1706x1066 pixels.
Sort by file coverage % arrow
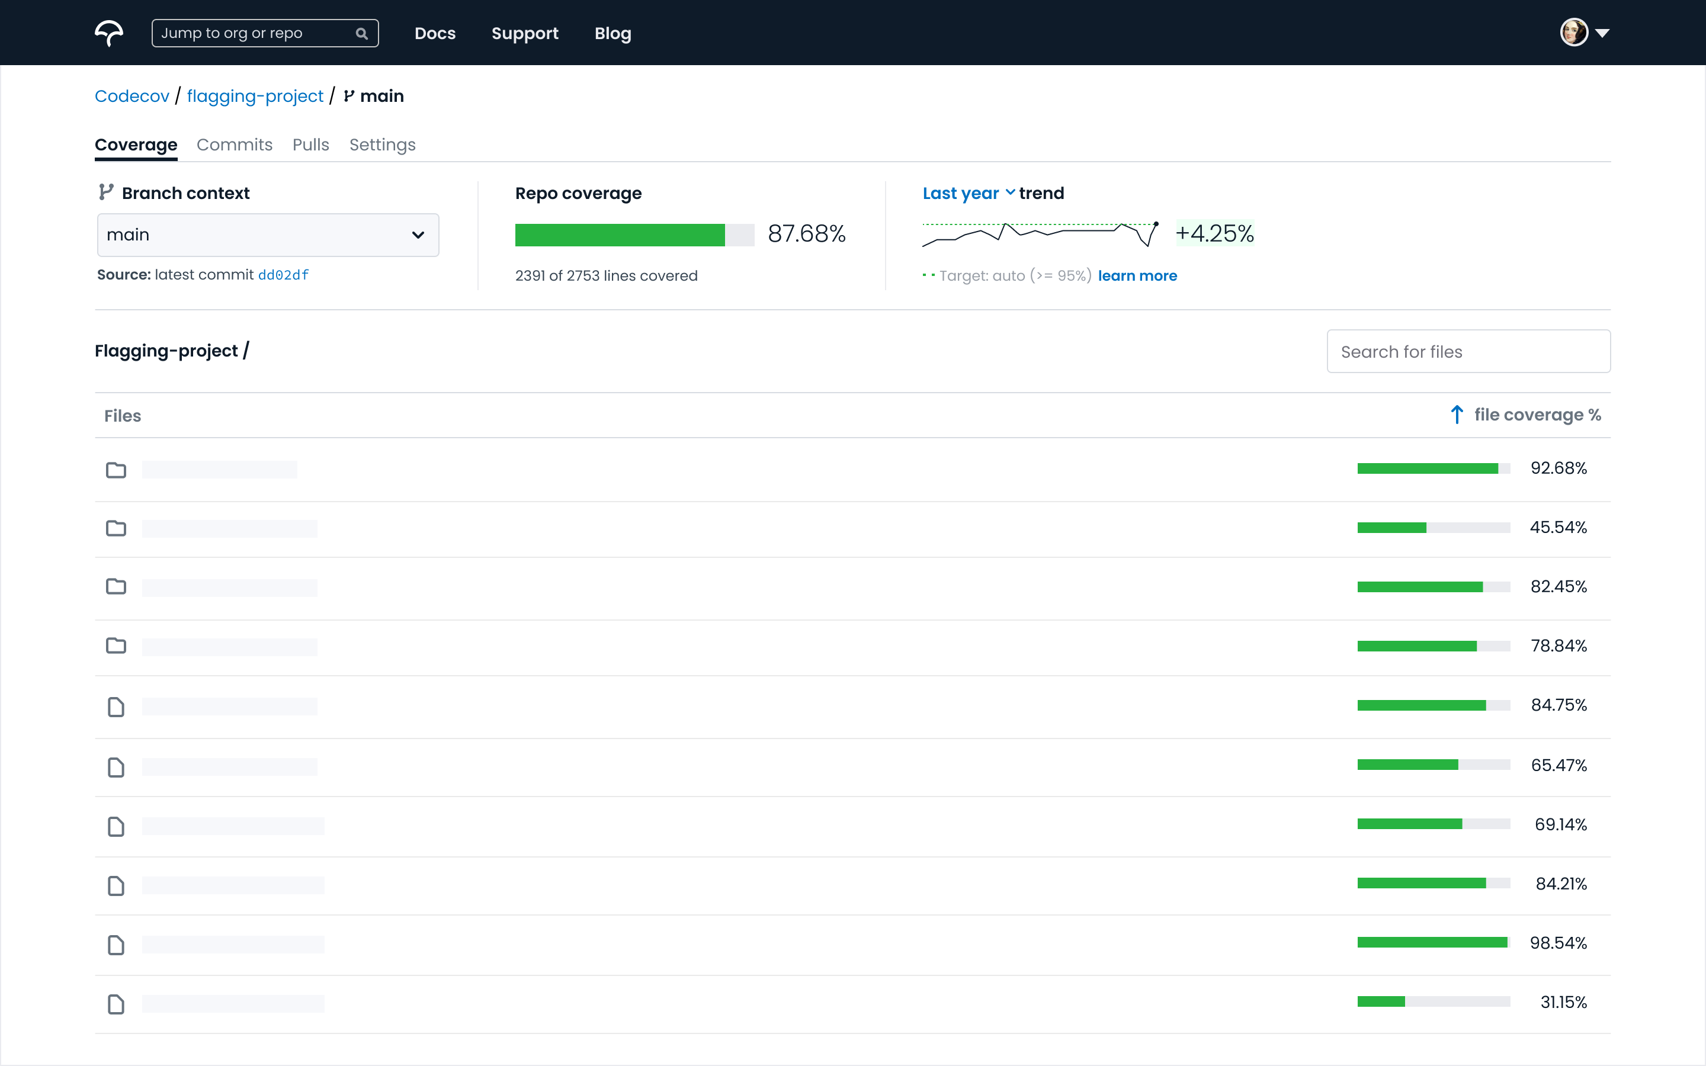(1457, 415)
